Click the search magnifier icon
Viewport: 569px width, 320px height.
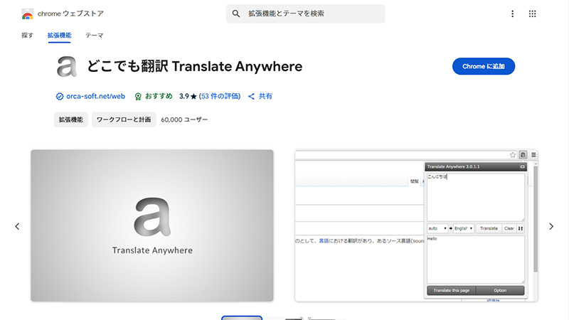point(236,14)
